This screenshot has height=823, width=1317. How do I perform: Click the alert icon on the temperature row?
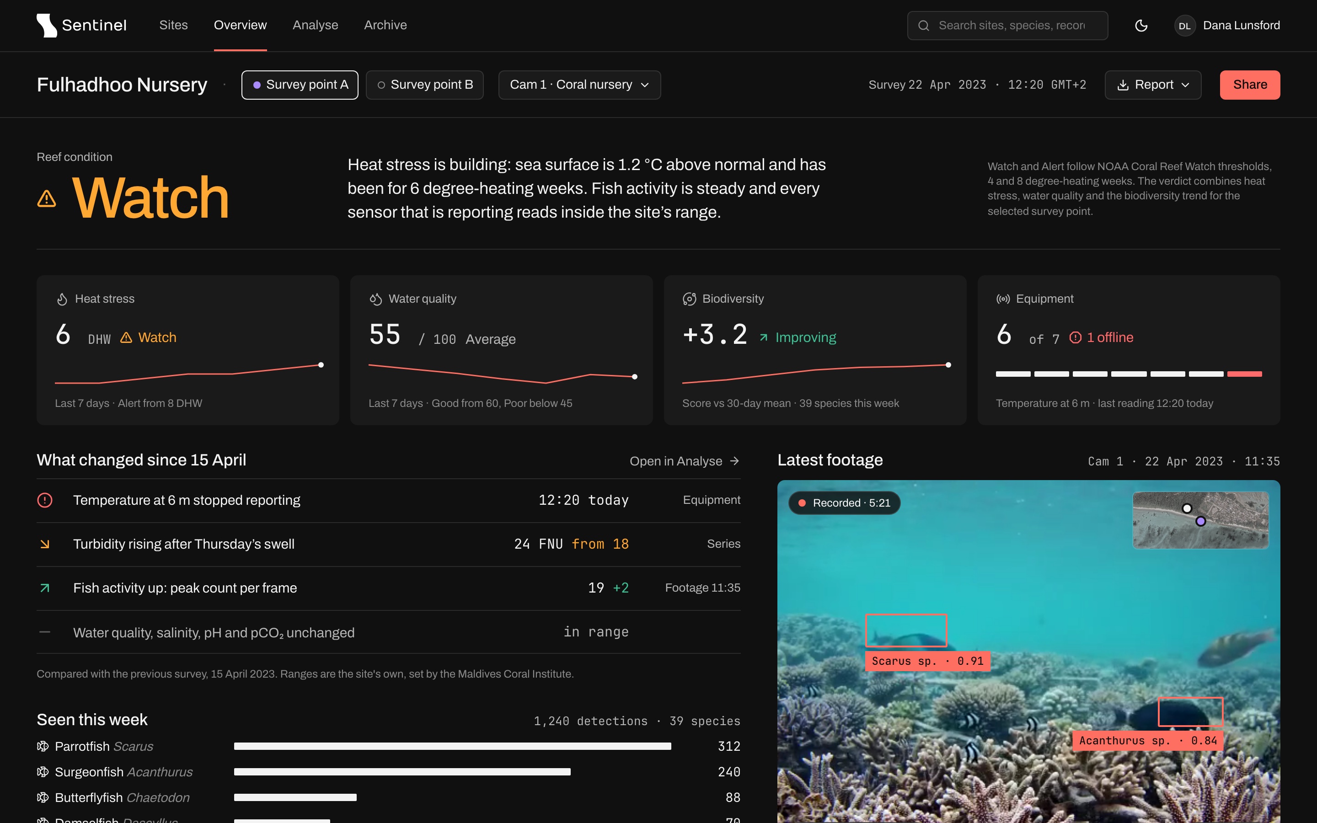[x=45, y=500]
